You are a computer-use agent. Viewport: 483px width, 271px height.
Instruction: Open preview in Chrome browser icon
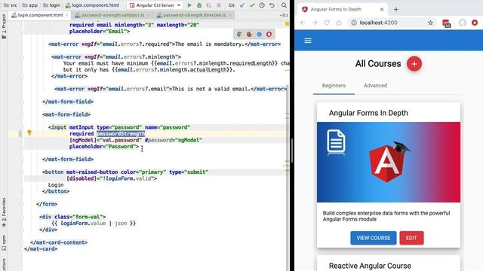point(239,34)
